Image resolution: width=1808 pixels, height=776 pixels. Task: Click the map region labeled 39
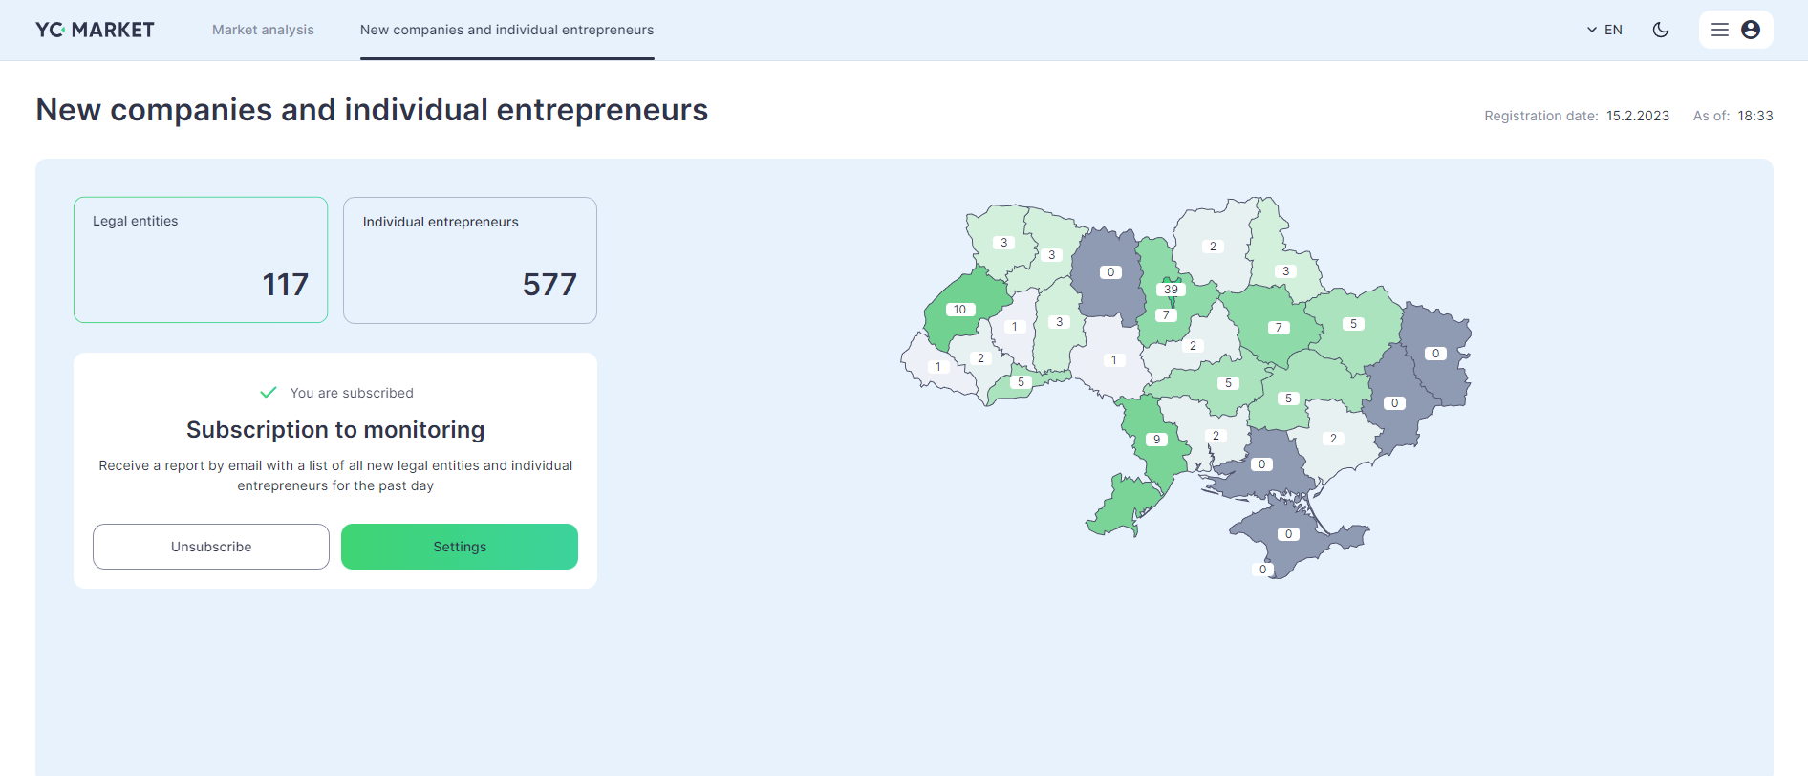[1171, 289]
